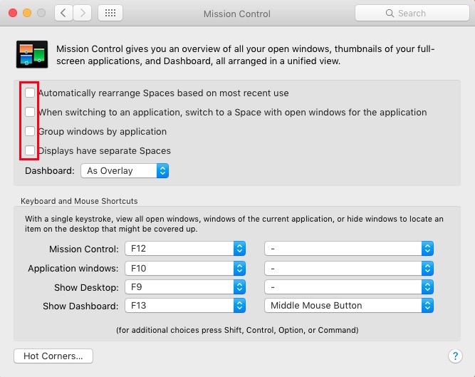Minimize window with the yellow button
Screen dimensions: 475x377
pos(27,13)
